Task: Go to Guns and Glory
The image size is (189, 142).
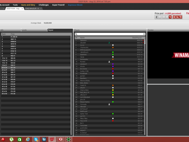Action: 28,5
